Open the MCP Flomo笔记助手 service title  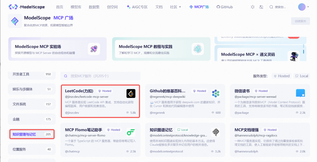pos(83,130)
